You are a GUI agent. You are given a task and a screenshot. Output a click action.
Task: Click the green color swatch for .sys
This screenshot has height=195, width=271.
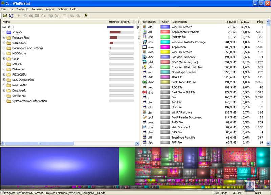click(x=165, y=37)
